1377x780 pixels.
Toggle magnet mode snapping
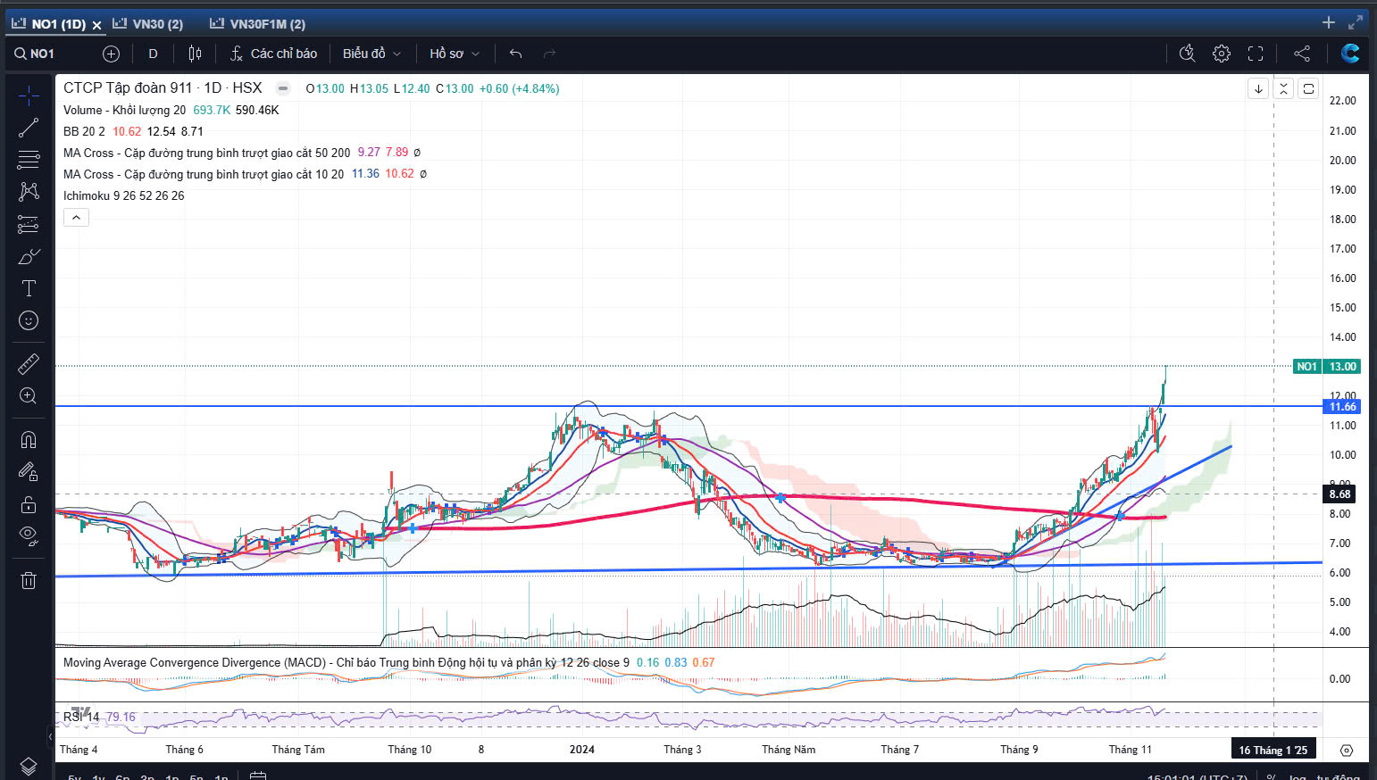[x=29, y=439]
